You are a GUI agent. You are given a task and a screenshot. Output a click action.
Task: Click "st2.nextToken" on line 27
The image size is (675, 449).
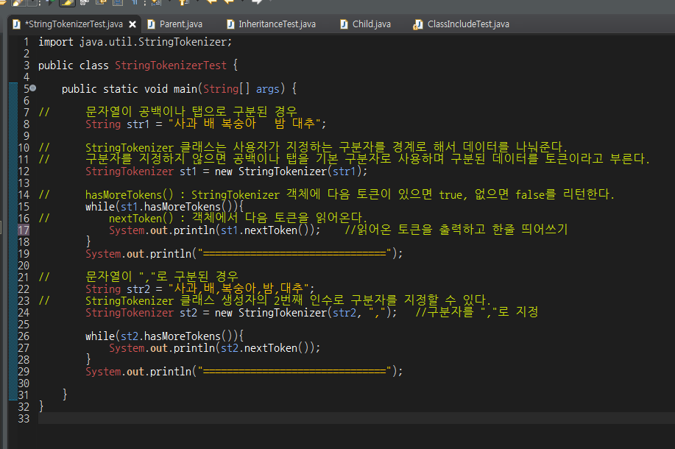click(x=258, y=348)
